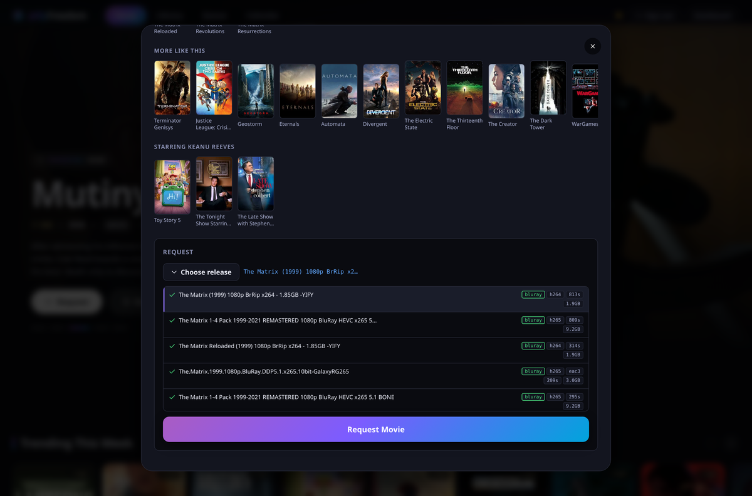Select the Matrix 1080p BrRip YIFY release
This screenshot has height=496, width=752.
(376, 299)
